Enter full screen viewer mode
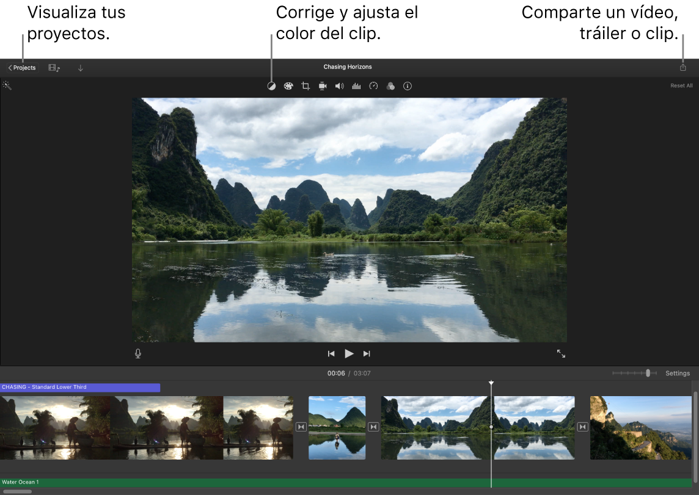Viewport: 699px width, 495px height. click(x=562, y=353)
